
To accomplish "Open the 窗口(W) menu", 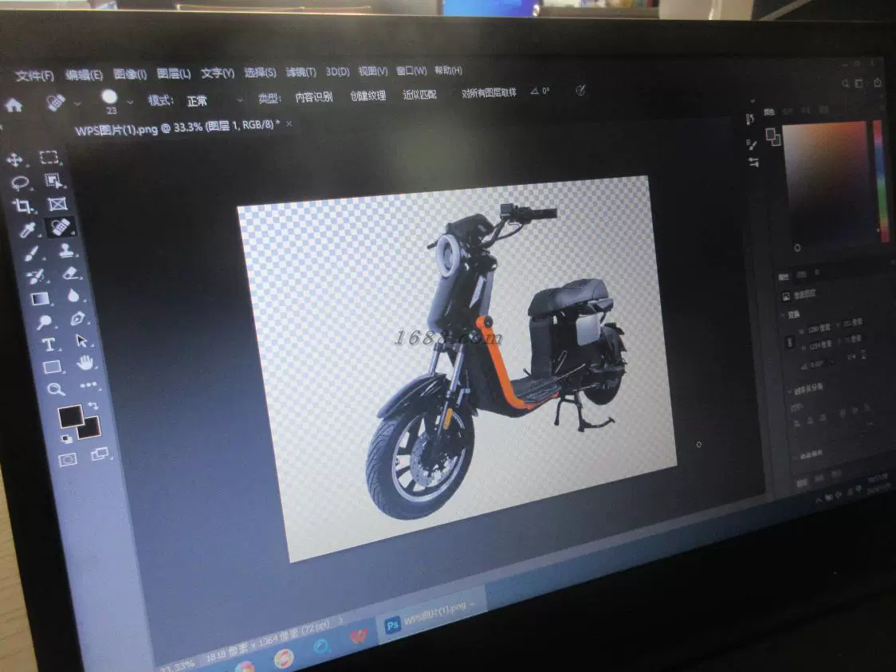I will 411,71.
